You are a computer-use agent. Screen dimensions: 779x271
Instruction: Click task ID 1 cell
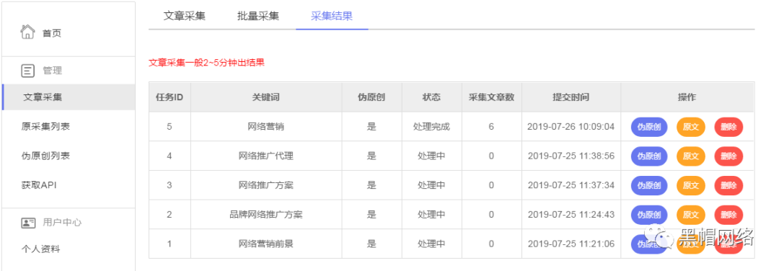(x=170, y=244)
